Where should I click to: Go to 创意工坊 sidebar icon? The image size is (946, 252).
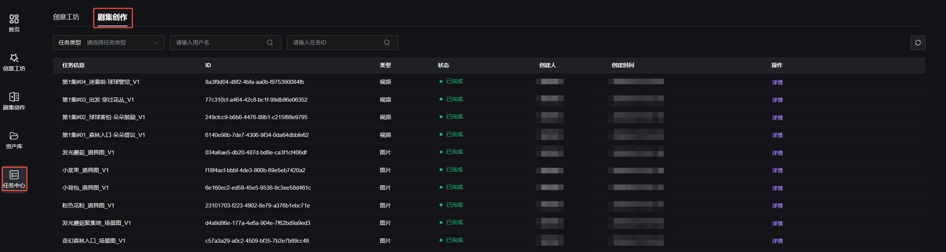pyautogui.click(x=14, y=58)
